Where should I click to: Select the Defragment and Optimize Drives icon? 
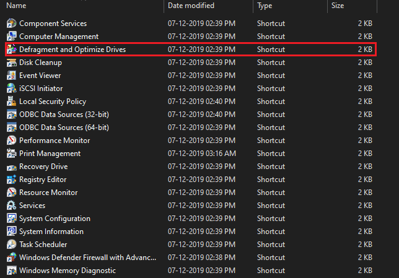(x=11, y=50)
